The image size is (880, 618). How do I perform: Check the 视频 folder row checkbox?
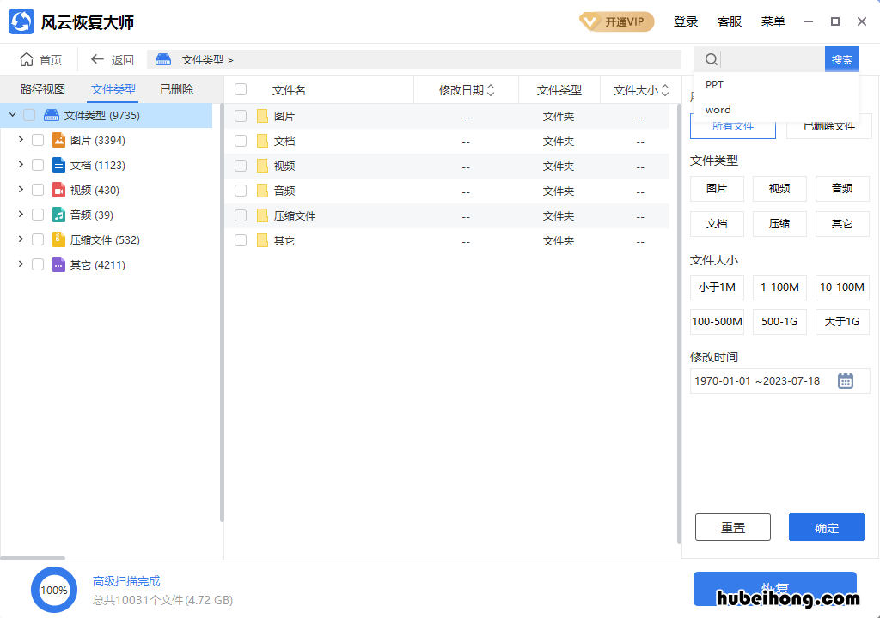coord(241,166)
